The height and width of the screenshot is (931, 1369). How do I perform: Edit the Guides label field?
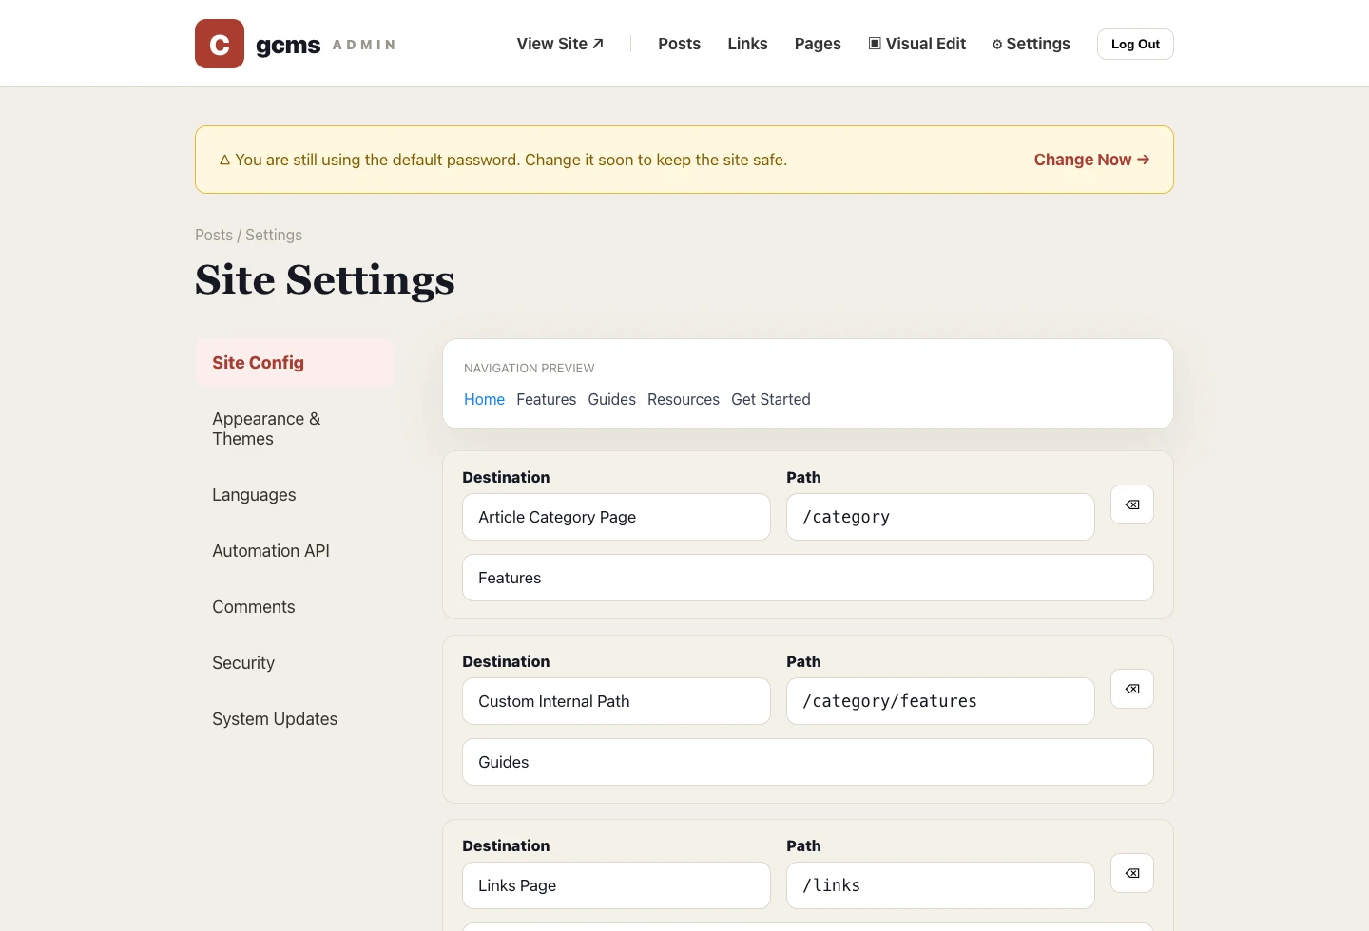pyautogui.click(x=808, y=762)
